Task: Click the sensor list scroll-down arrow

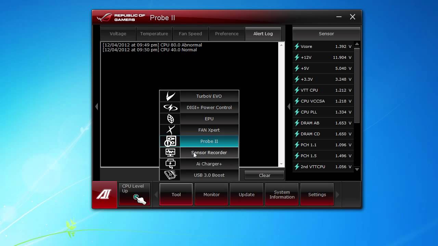Action: [357, 169]
